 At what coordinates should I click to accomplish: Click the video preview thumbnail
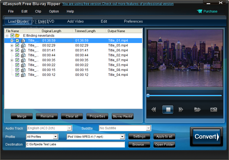pyautogui.click(x=185, y=58)
